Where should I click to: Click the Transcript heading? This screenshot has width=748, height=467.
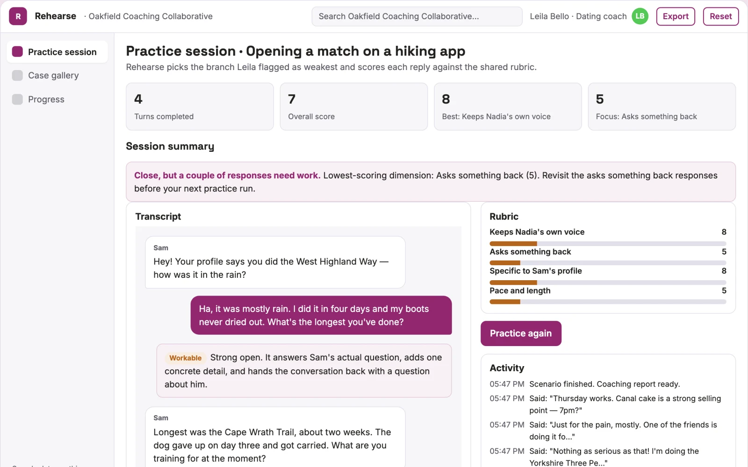click(158, 217)
